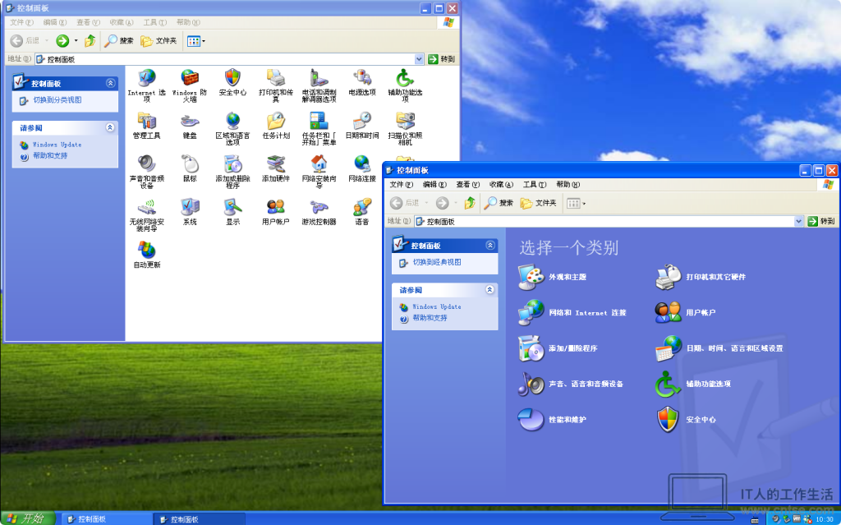Open Internet 选项 in classic control panel

pos(146,85)
